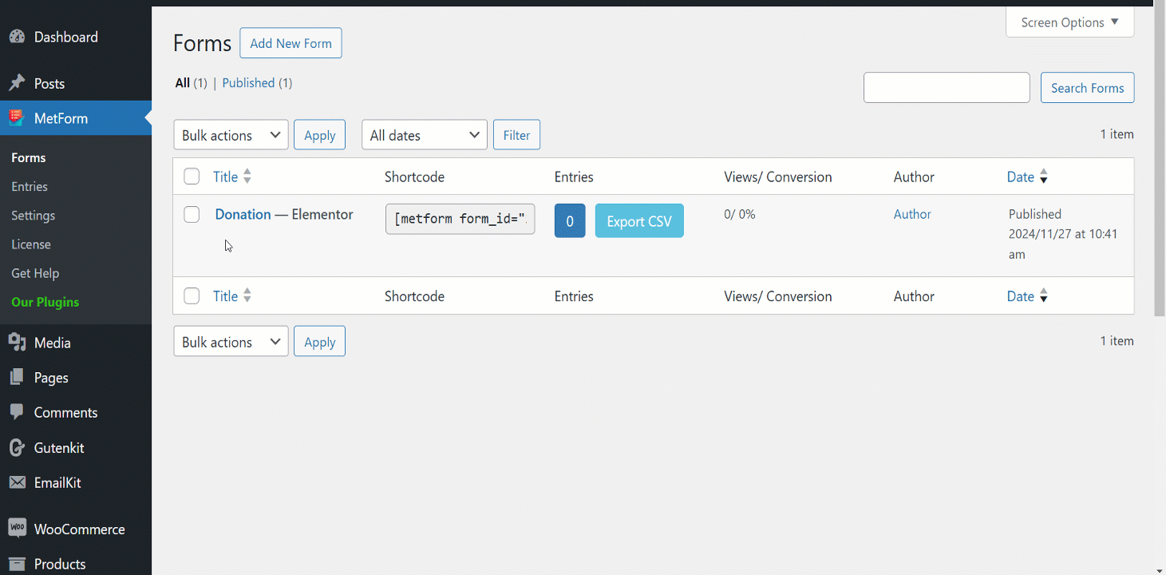Go to Get Help submenu
The image size is (1166, 575).
[35, 273]
